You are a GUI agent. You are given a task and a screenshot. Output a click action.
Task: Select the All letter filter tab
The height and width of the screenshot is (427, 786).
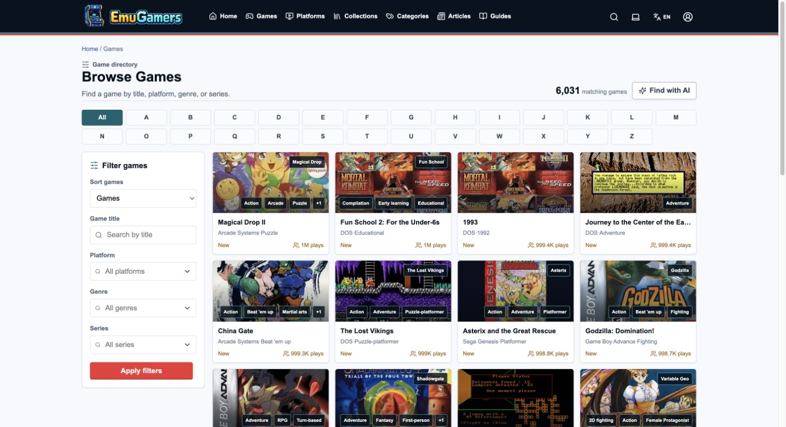pos(102,117)
